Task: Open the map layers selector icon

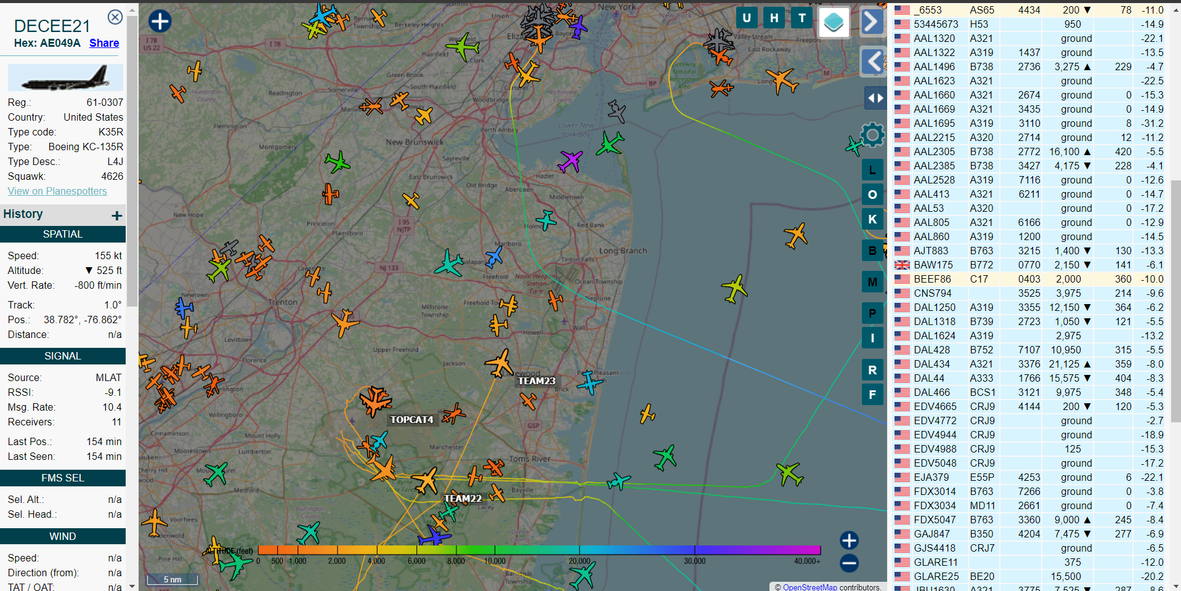Action: tap(834, 22)
